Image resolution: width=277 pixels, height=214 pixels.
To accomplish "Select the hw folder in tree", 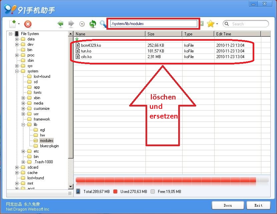I will point(42,135).
